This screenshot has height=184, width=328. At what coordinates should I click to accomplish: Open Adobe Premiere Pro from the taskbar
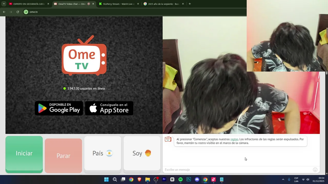click(164, 179)
